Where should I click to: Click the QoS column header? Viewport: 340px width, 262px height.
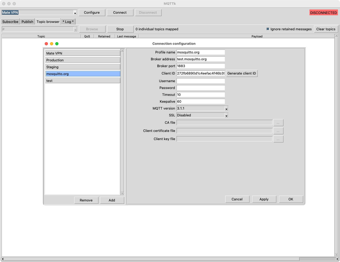(87, 36)
